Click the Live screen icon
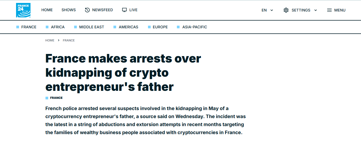The width and height of the screenshot is (361, 144). 124,10
